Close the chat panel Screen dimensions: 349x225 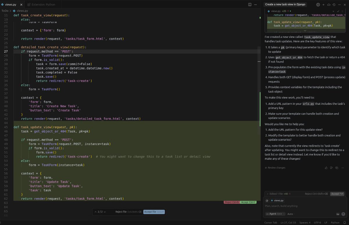344,5
